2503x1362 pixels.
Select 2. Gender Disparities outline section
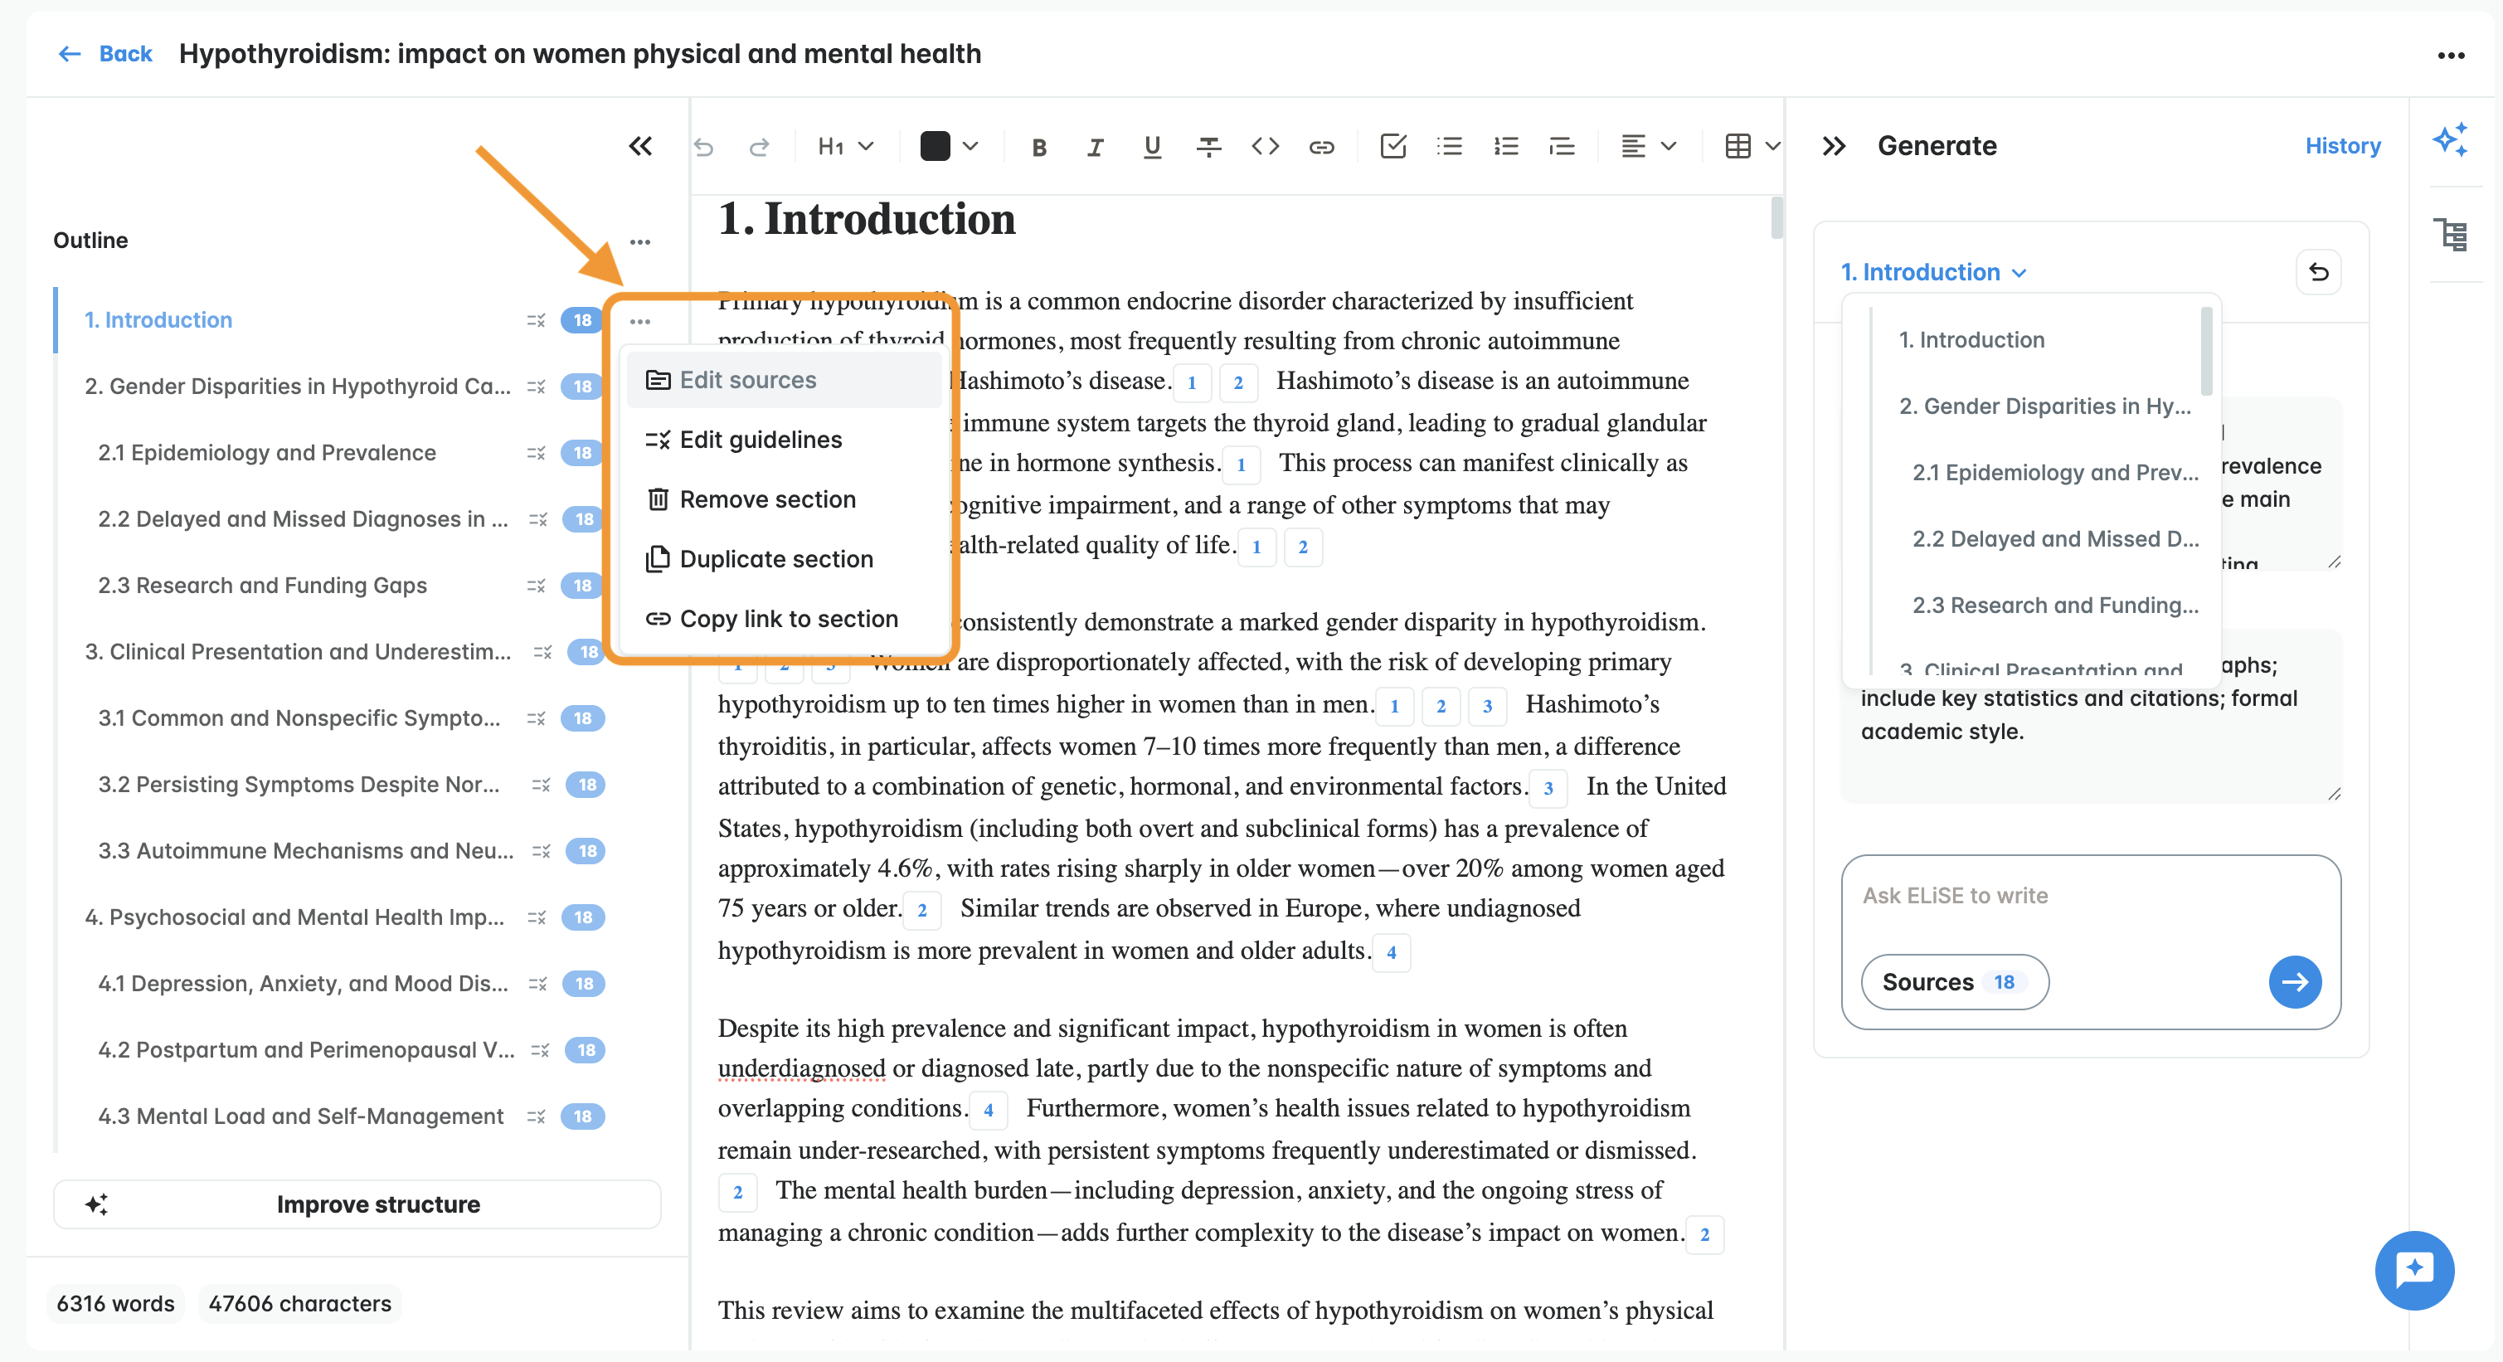[x=298, y=387]
